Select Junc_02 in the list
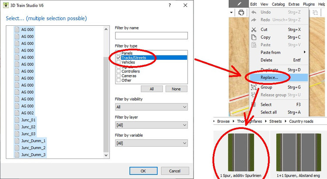Image resolution: width=327 pixels, height=179 pixels. coord(28,127)
